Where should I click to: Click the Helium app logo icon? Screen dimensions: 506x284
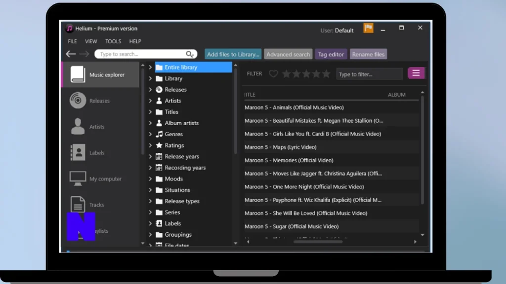coord(69,28)
